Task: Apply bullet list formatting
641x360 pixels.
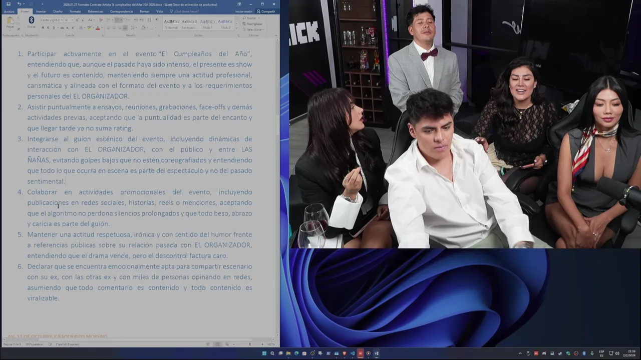Action: (109, 20)
